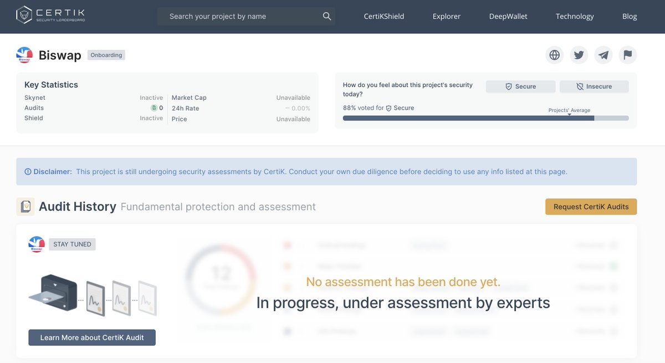Image resolution: width=665 pixels, height=363 pixels.
Task: Click the Projects' Average marker
Action: tap(569, 111)
